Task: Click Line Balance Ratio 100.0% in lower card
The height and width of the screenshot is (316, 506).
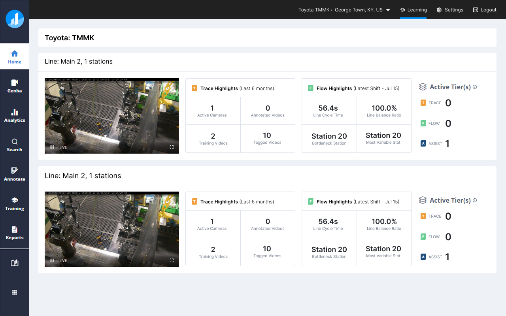Action: point(384,221)
